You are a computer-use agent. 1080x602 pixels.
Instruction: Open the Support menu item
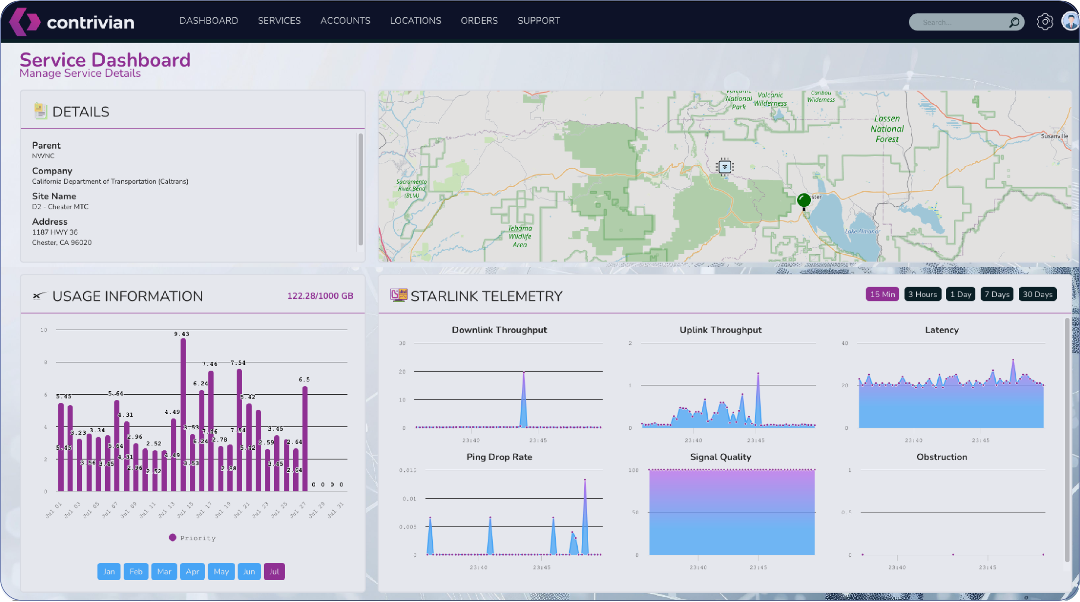pyautogui.click(x=539, y=21)
